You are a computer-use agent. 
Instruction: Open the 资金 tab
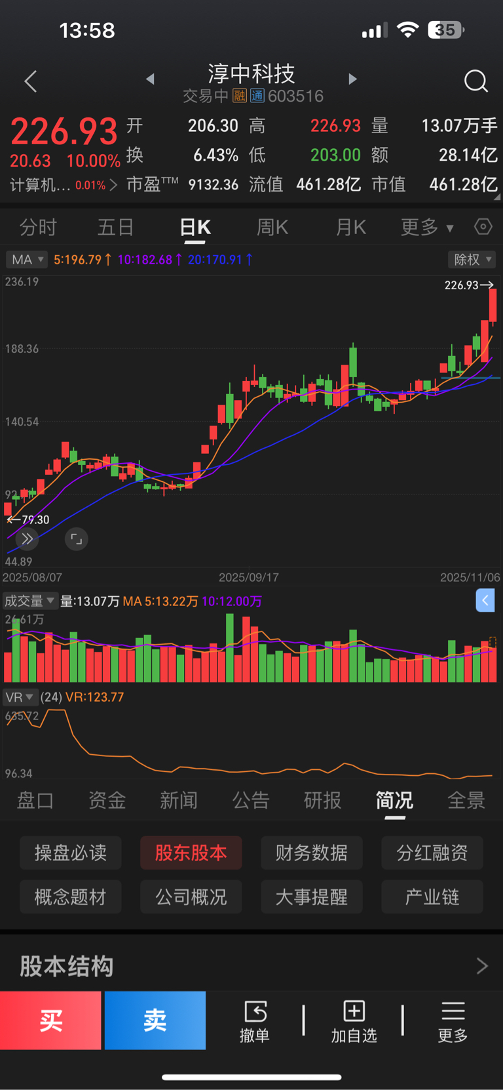[107, 800]
